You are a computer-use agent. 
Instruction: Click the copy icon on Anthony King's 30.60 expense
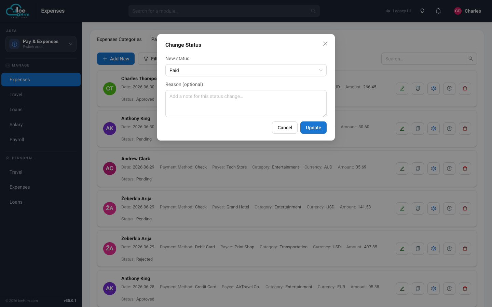coord(418,129)
